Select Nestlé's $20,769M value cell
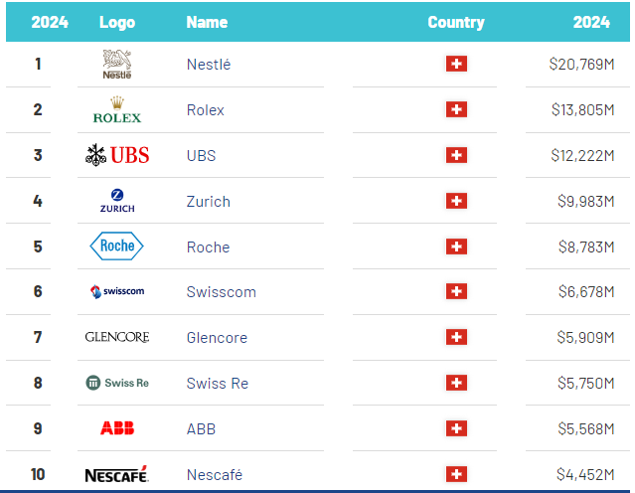This screenshot has height=493, width=635. pos(585,65)
